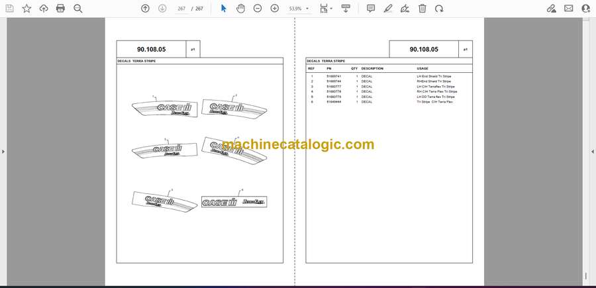This screenshot has width=596, height=288.
Task: Go to next page arrow
Action: [x=162, y=9]
